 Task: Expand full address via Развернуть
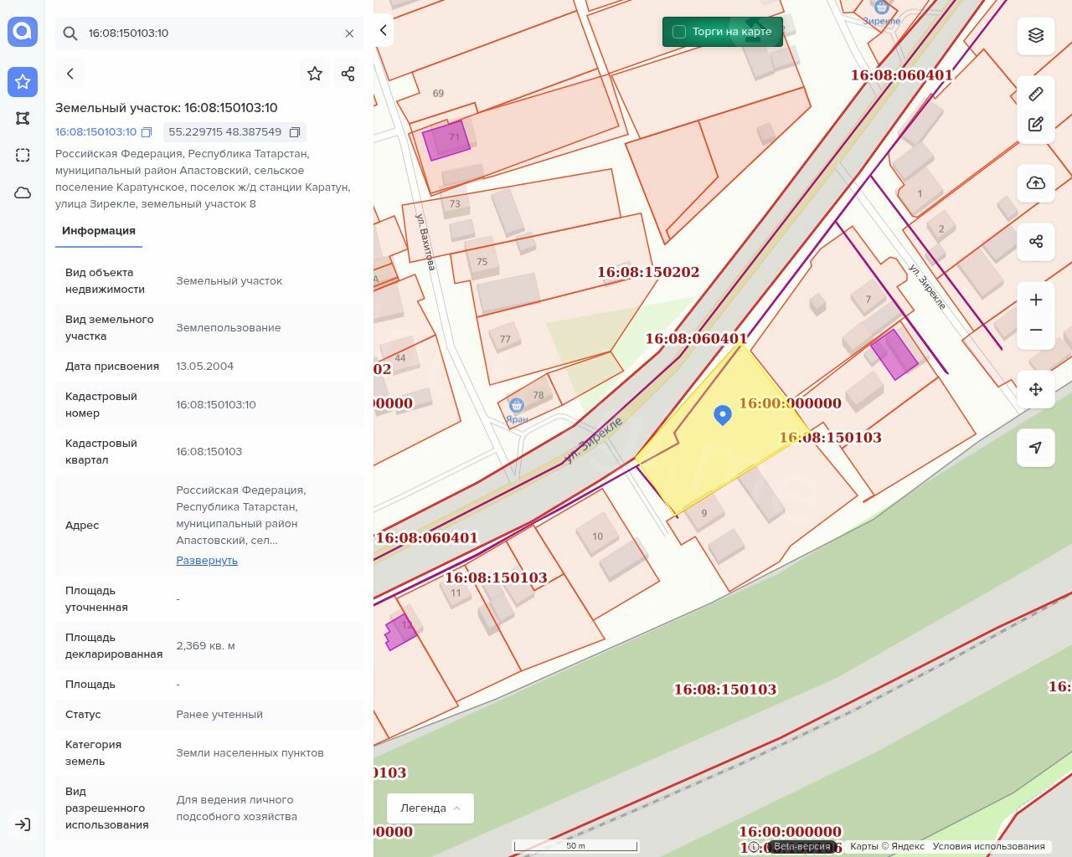click(x=207, y=561)
